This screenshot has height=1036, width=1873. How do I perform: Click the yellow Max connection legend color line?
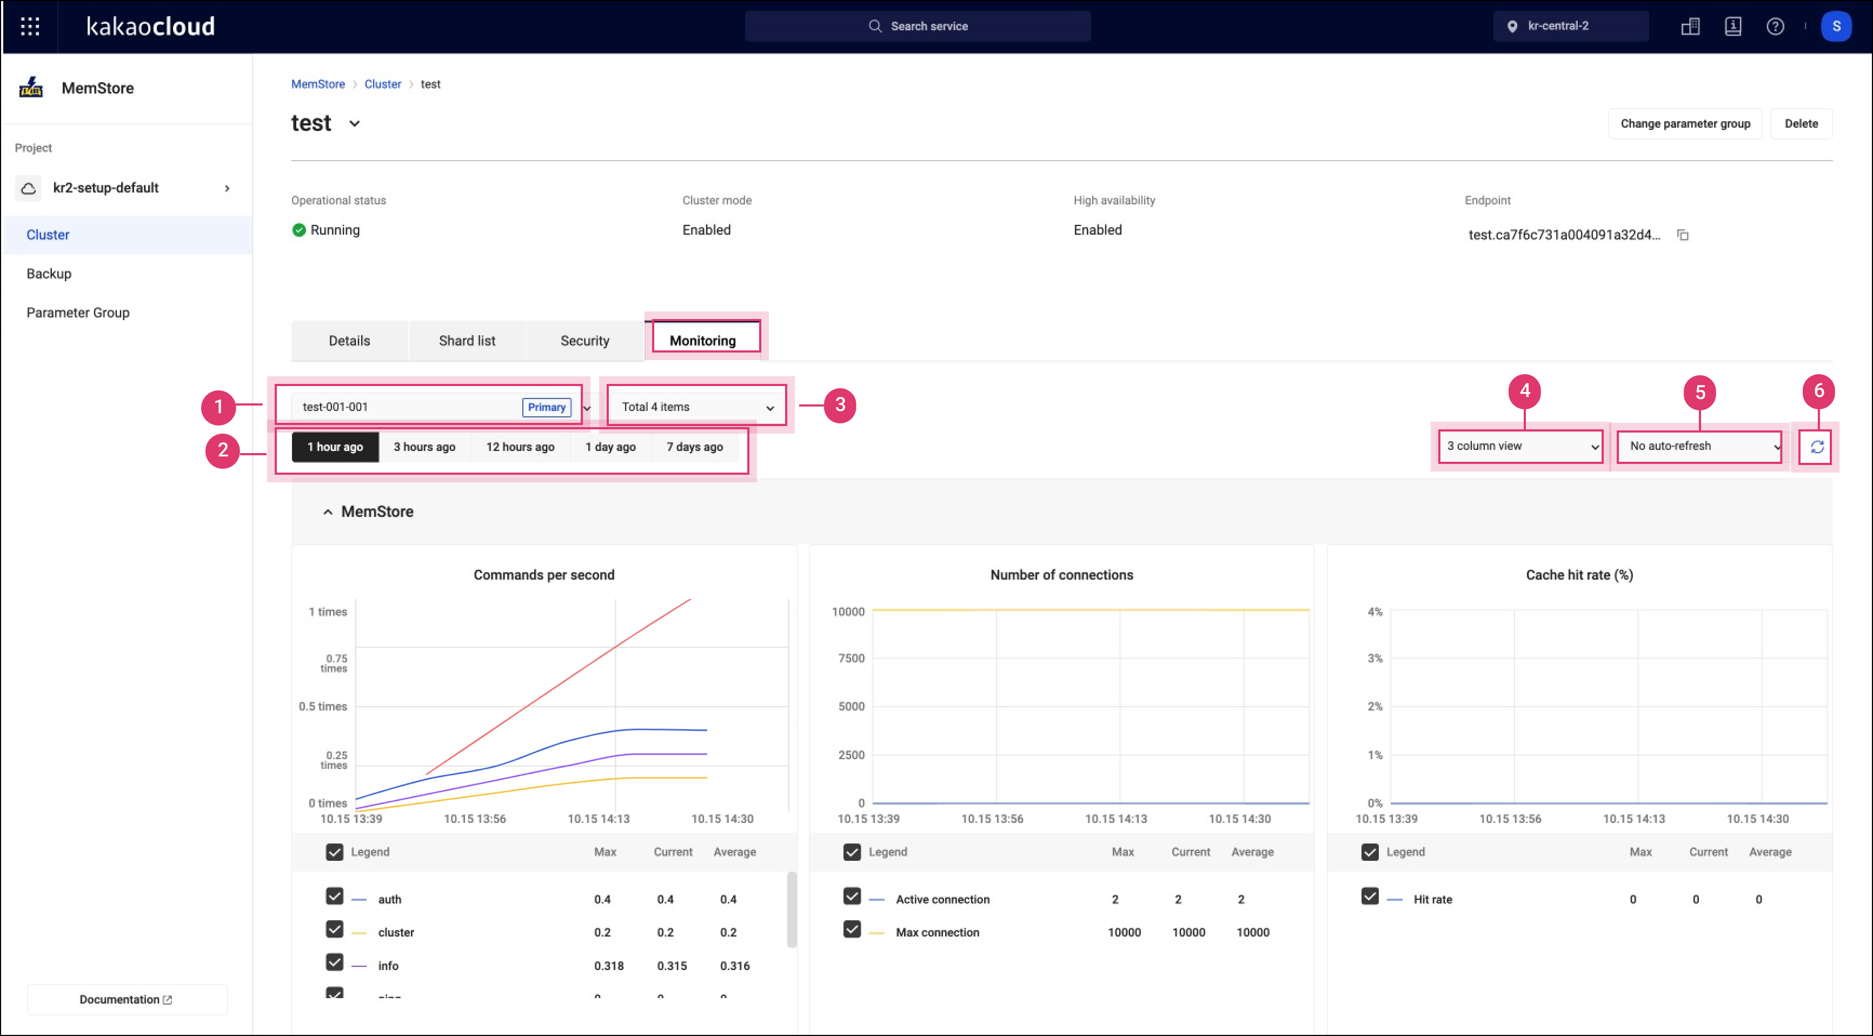[877, 933]
